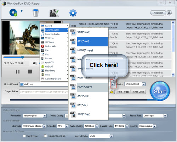Choose the VOB(*.vob) format icon
177x142 pixels.
coord(73,32)
